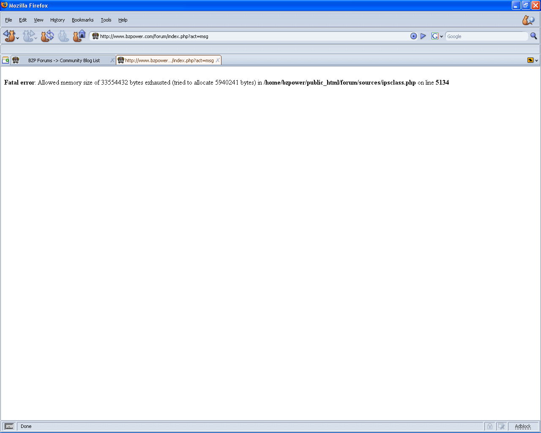Click the Adblock button in the status bar
Screen dimensions: 541x433
523,426
